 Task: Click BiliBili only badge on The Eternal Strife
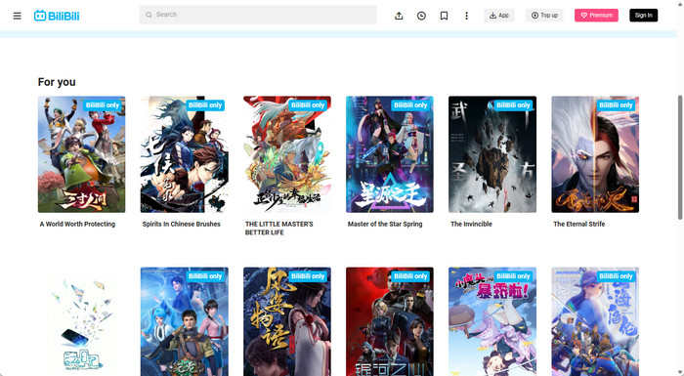[616, 105]
